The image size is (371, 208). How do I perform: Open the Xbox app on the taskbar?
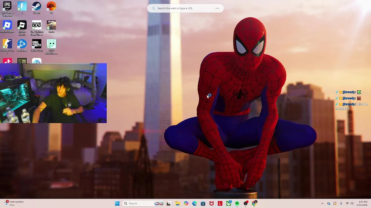(229, 203)
